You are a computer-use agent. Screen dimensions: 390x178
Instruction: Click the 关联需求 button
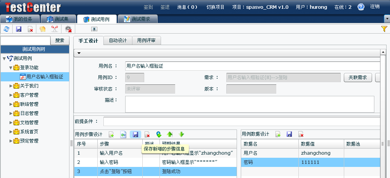pyautogui.click(x=358, y=78)
